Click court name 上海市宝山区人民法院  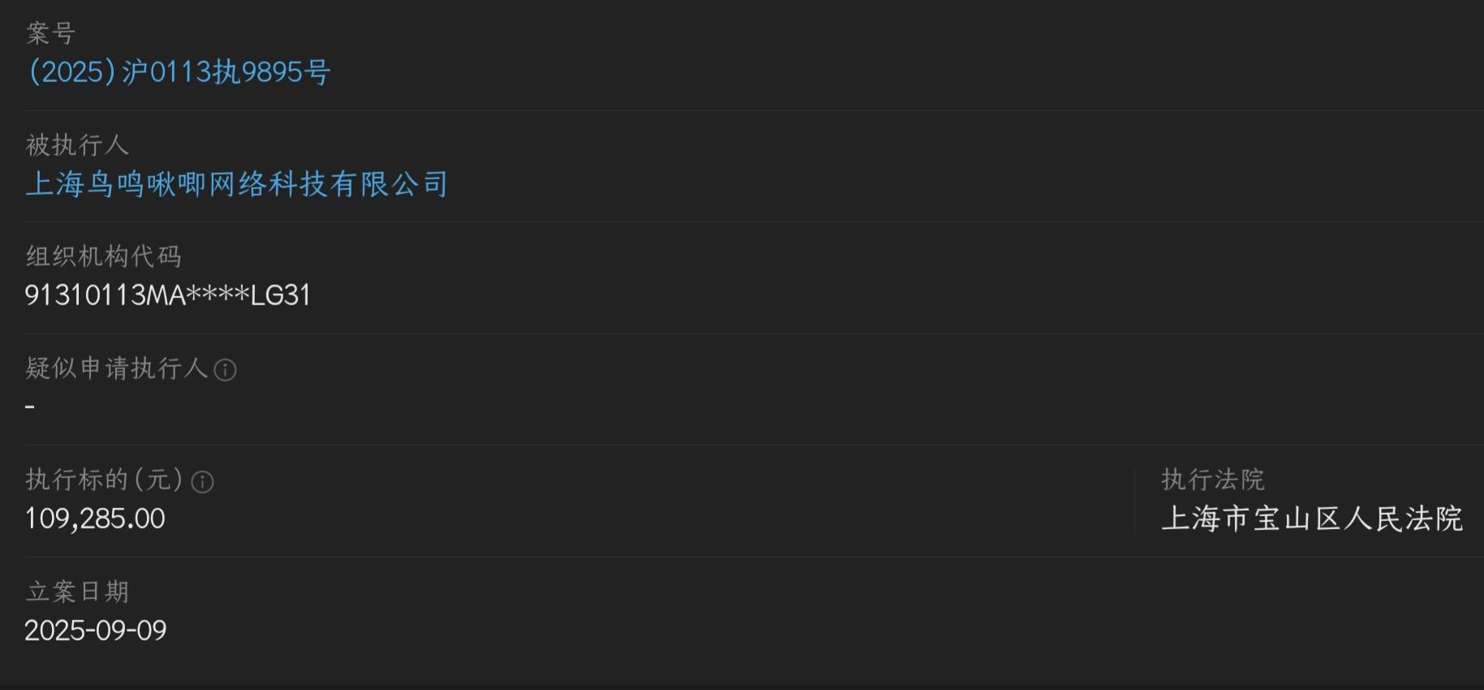[x=1312, y=519]
